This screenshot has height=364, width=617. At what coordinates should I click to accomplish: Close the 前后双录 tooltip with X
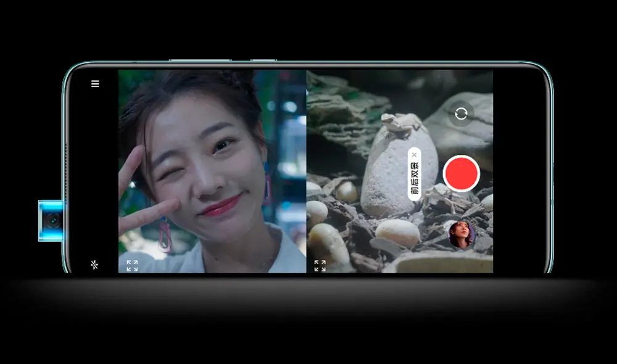click(414, 155)
